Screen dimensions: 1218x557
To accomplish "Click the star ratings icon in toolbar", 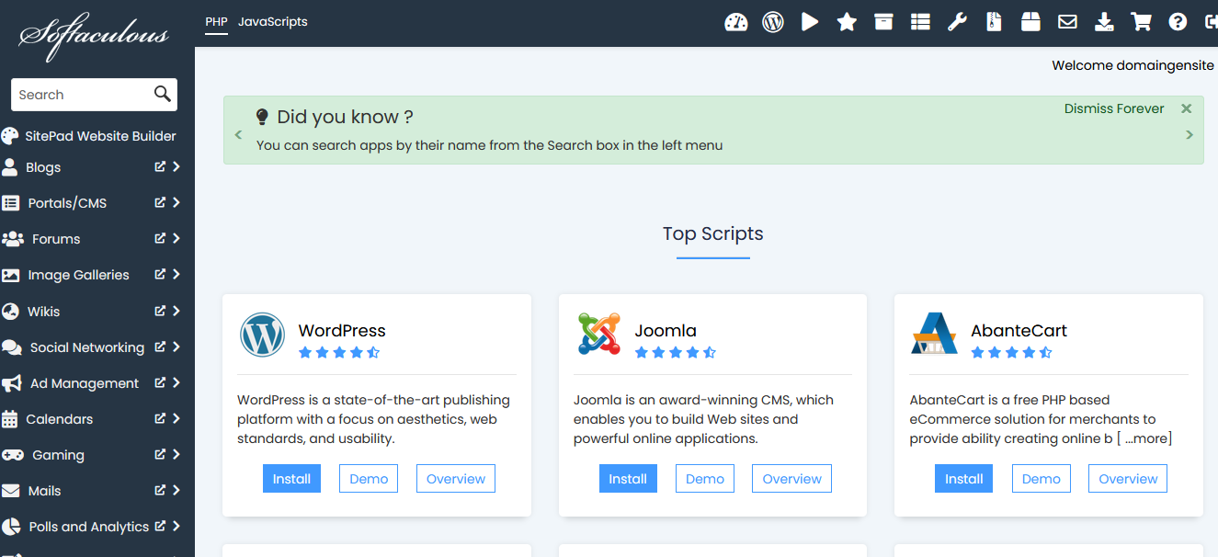I will point(847,22).
